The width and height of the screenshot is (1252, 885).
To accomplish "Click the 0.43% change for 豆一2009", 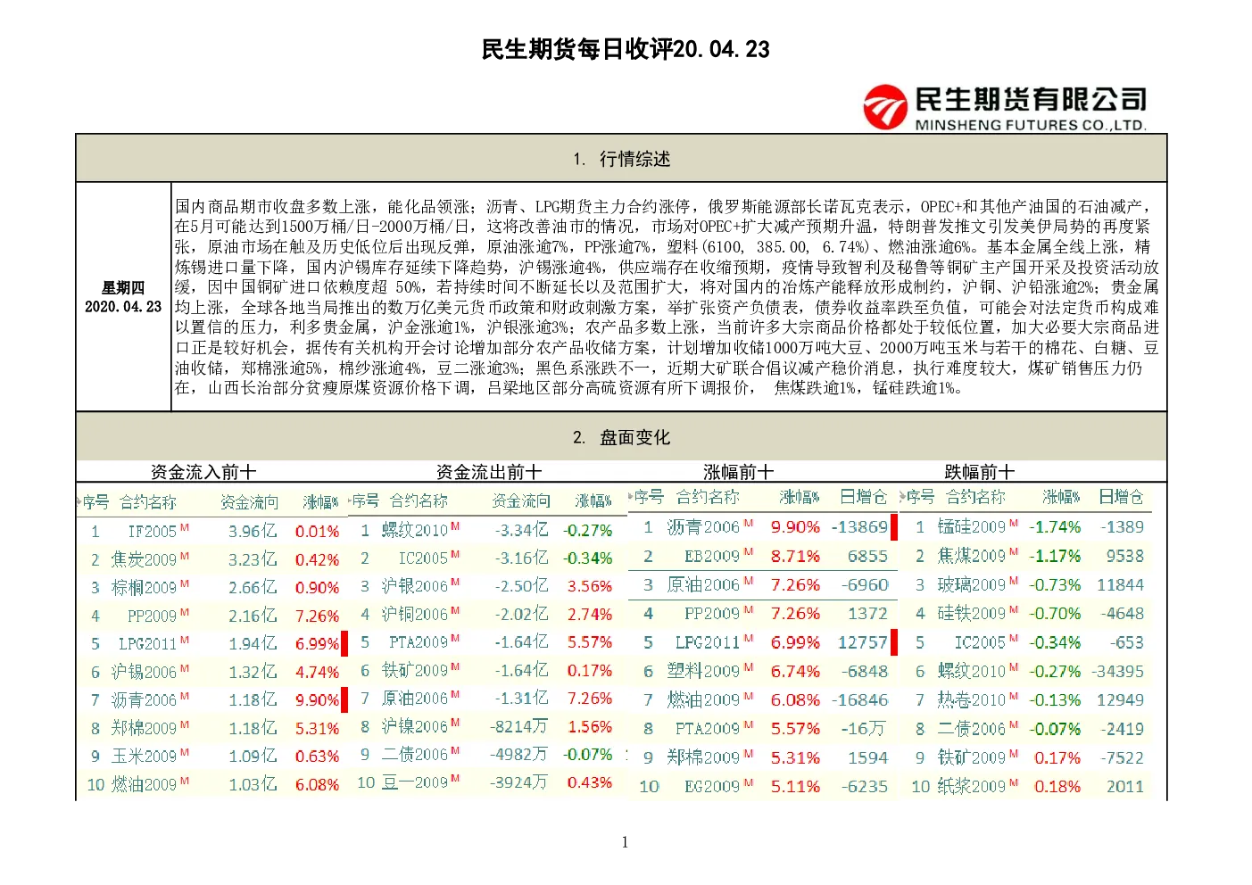I will click(x=590, y=782).
